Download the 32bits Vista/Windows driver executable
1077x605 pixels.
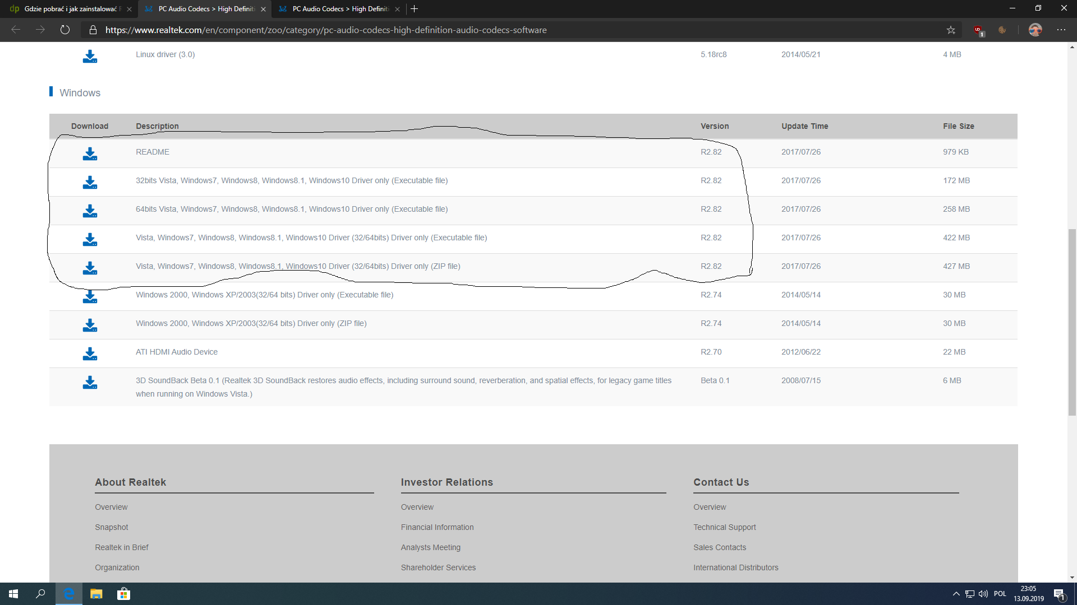pyautogui.click(x=90, y=182)
